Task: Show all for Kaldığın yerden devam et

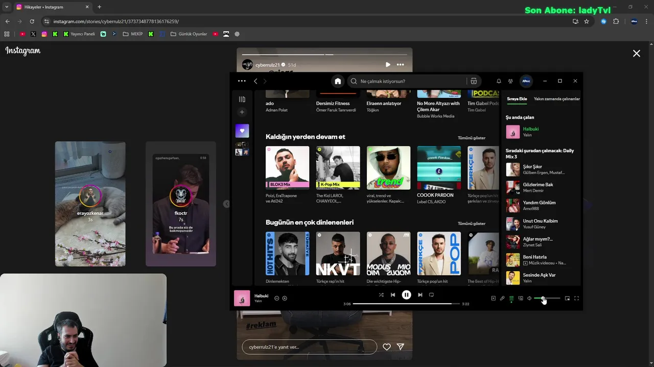Action: (x=471, y=138)
